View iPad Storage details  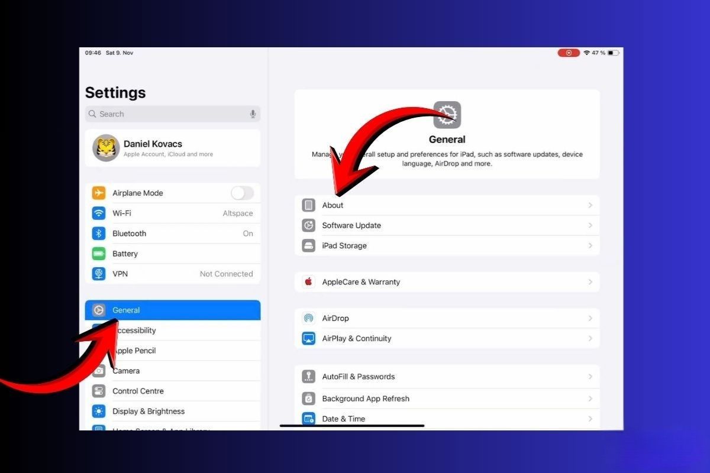click(x=447, y=245)
